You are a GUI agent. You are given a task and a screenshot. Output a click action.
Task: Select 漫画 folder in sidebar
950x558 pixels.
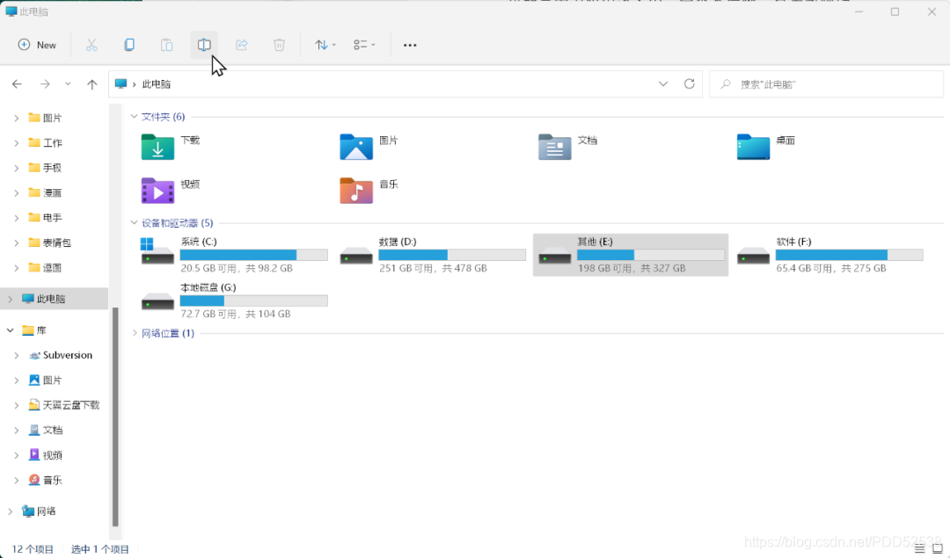coord(46,193)
